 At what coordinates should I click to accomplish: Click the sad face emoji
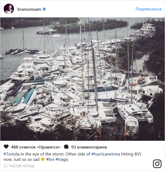pos(43,159)
